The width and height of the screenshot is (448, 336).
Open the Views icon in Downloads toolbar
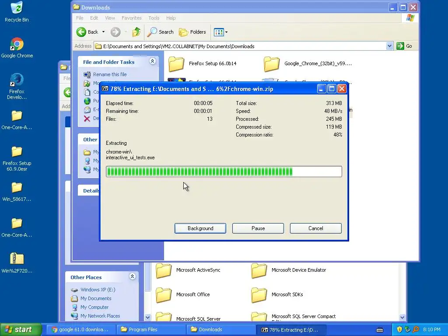[219, 32]
